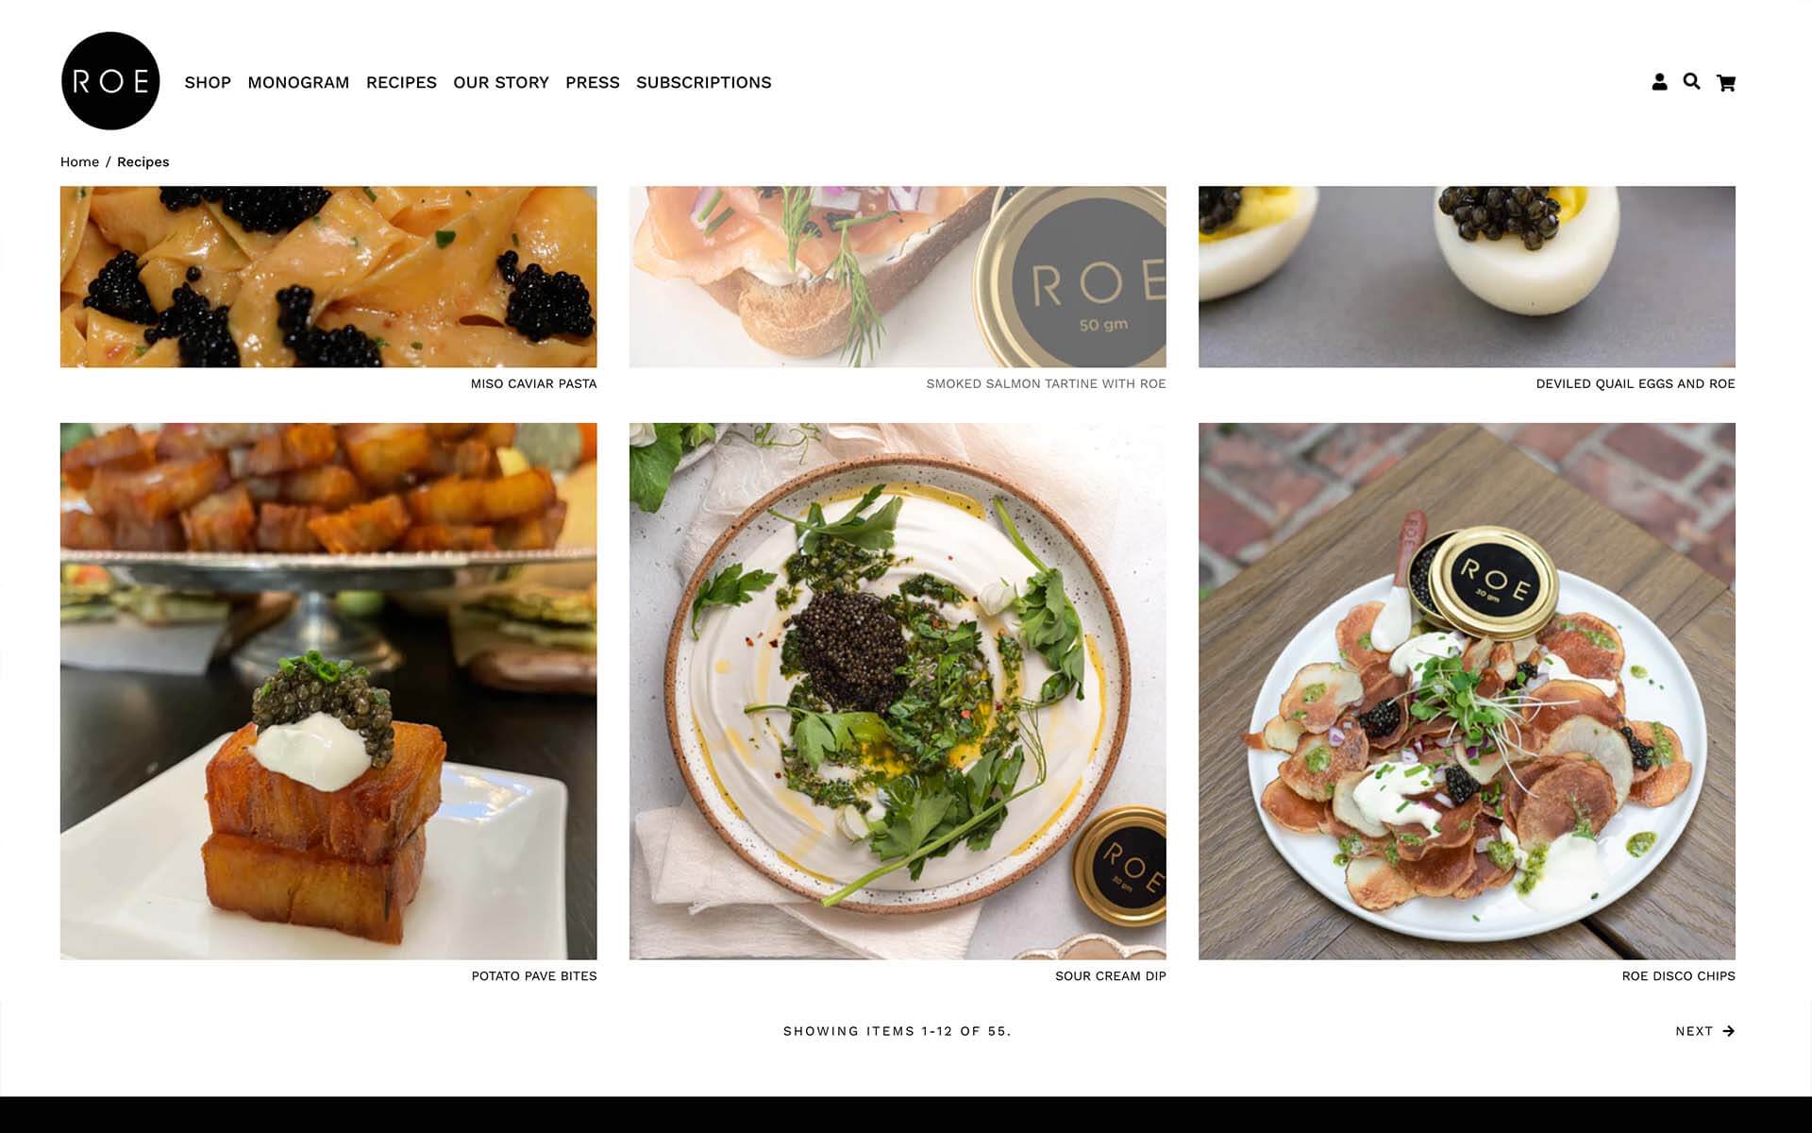This screenshot has height=1133, width=1812.
Task: Open the potato pave bites photo
Action: [328, 691]
